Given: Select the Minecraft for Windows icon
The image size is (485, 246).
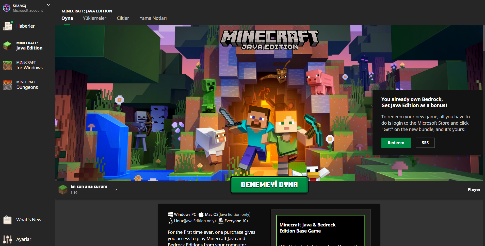Looking at the screenshot, I should (7, 65).
